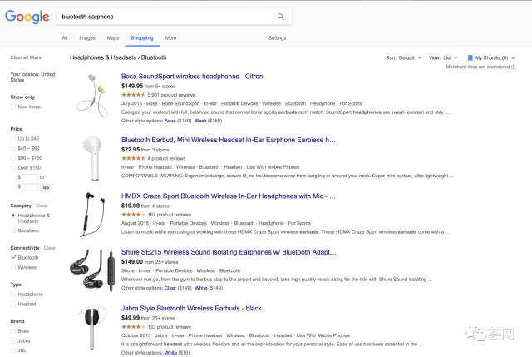Viewport: 532px width, 357px height.
Task: Open the white Bluetooth Earbud product image
Action: click(x=92, y=158)
